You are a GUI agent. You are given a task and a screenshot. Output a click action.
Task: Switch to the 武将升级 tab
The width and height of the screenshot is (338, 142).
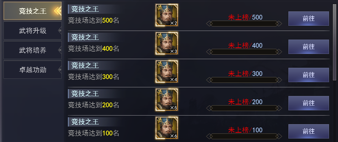point(32,31)
